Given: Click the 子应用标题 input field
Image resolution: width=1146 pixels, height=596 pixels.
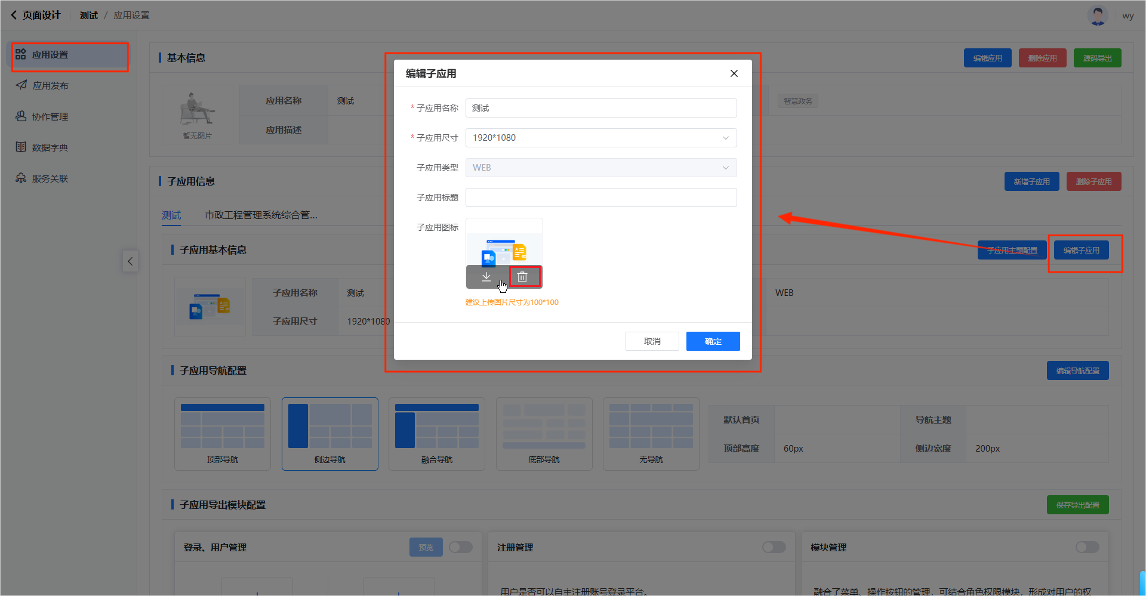Looking at the screenshot, I should pyautogui.click(x=600, y=197).
